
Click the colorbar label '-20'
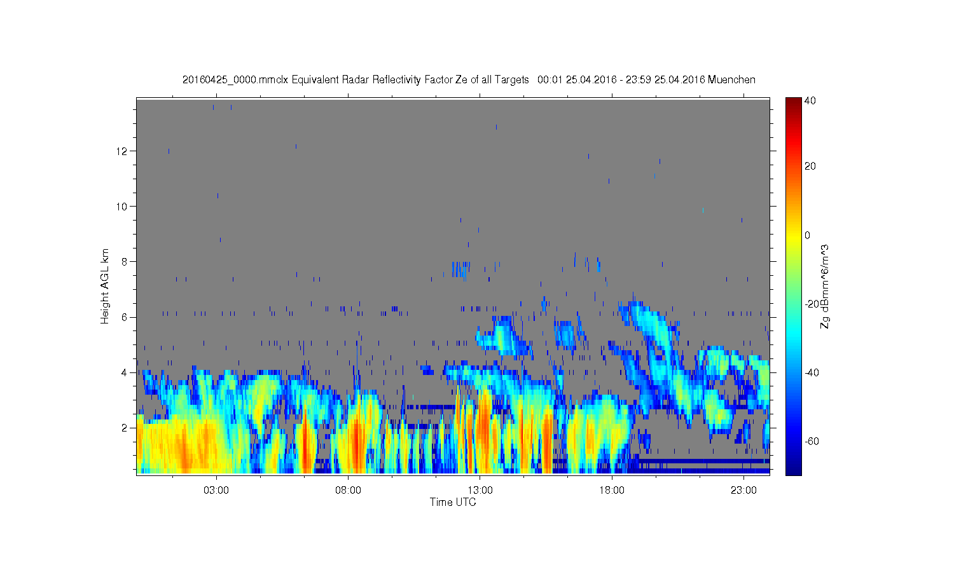[x=812, y=304]
